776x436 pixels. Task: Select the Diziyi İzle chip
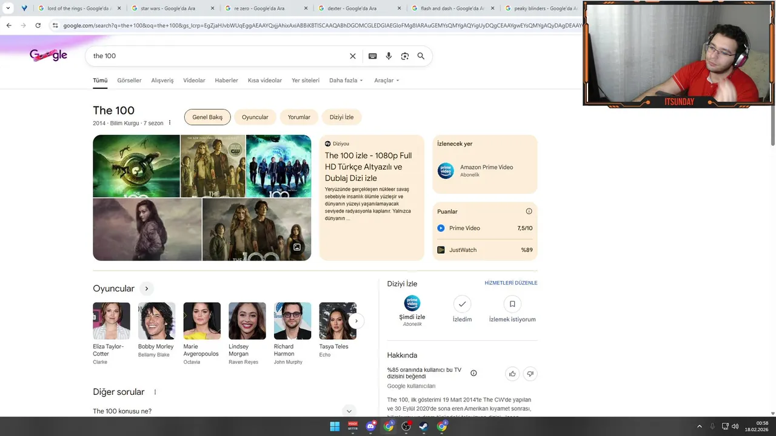[341, 117]
